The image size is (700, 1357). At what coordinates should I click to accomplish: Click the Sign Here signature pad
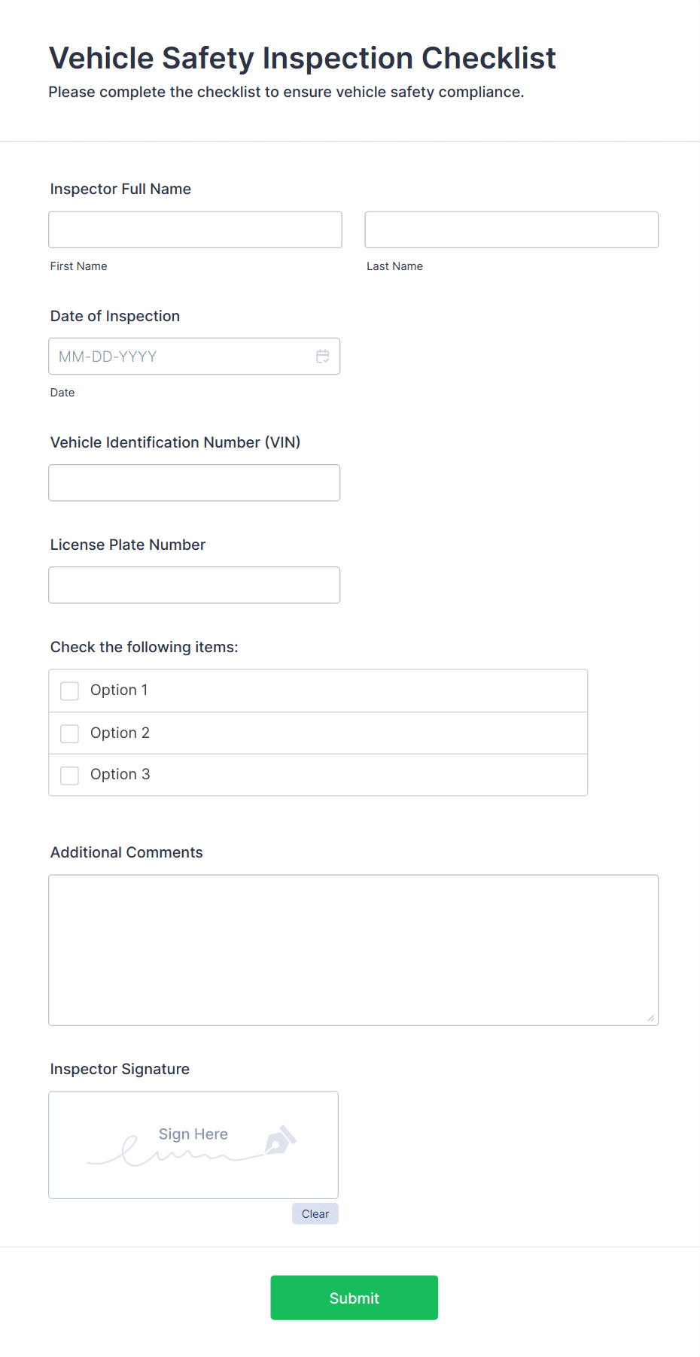[x=193, y=1144]
